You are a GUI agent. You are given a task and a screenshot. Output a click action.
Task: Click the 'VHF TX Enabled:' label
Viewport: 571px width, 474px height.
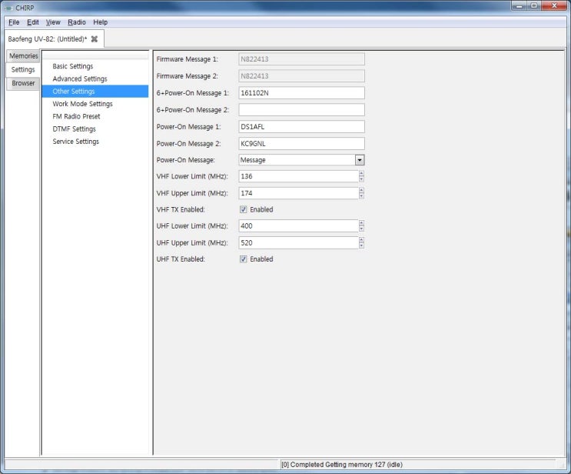point(181,209)
